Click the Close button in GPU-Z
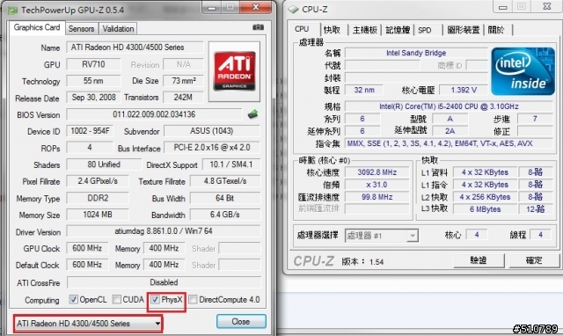The image size is (563, 336). pos(241,321)
